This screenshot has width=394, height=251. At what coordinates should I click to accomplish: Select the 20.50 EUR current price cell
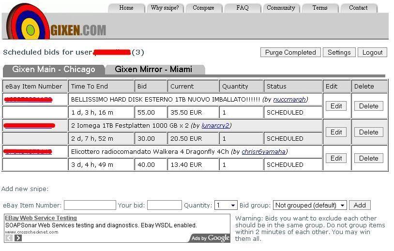(193, 138)
